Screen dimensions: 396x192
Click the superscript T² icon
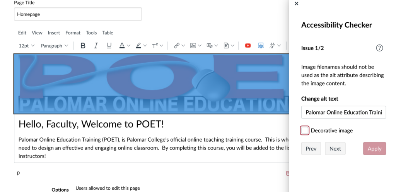pos(155,46)
